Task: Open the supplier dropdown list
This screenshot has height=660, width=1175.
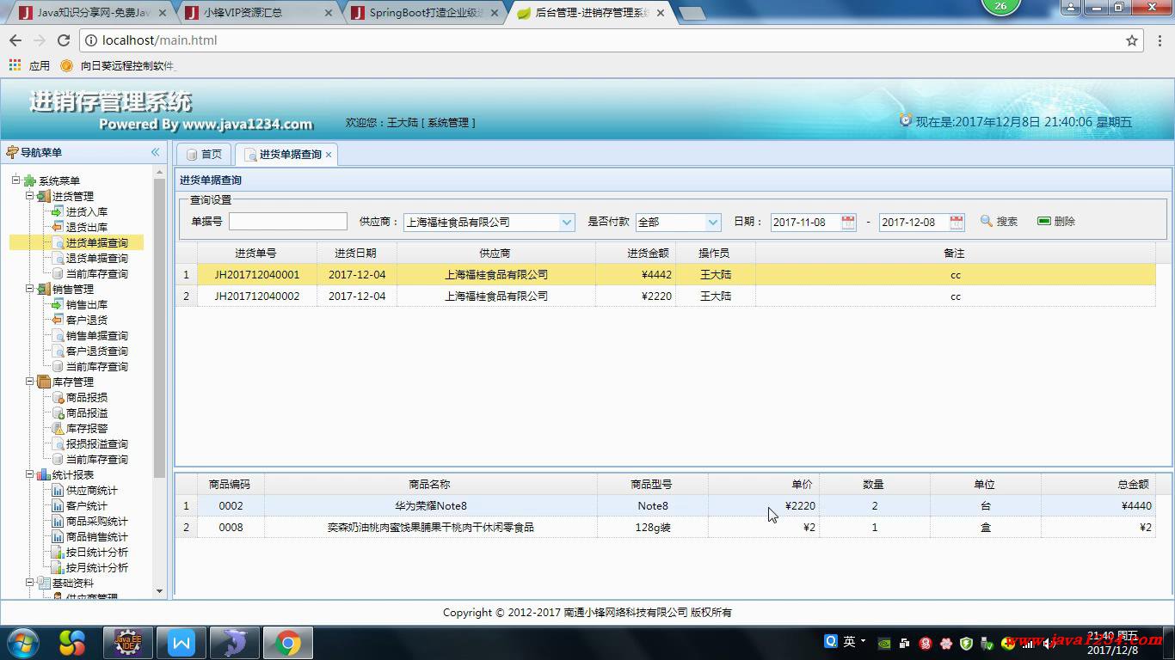Action: pyautogui.click(x=567, y=222)
